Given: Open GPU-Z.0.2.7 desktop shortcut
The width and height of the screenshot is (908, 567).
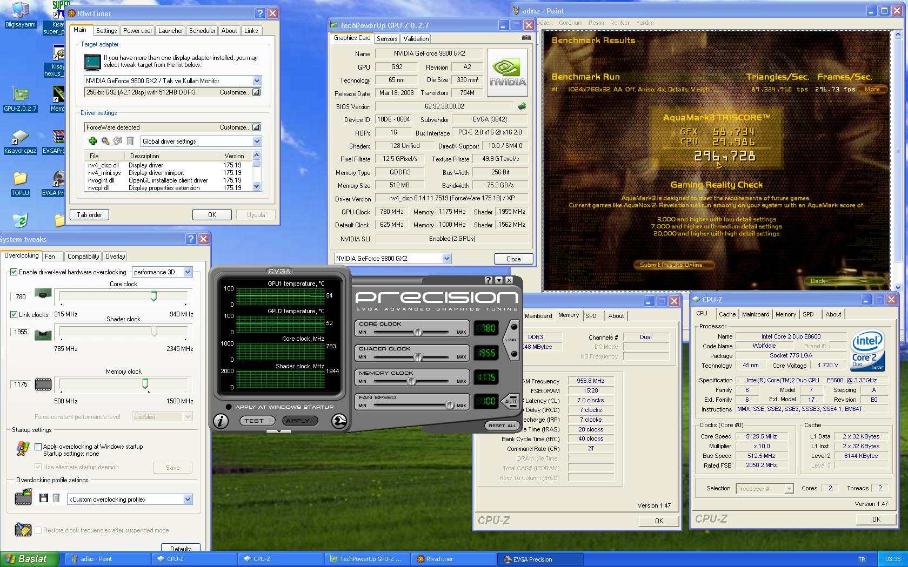Looking at the screenshot, I should point(20,100).
